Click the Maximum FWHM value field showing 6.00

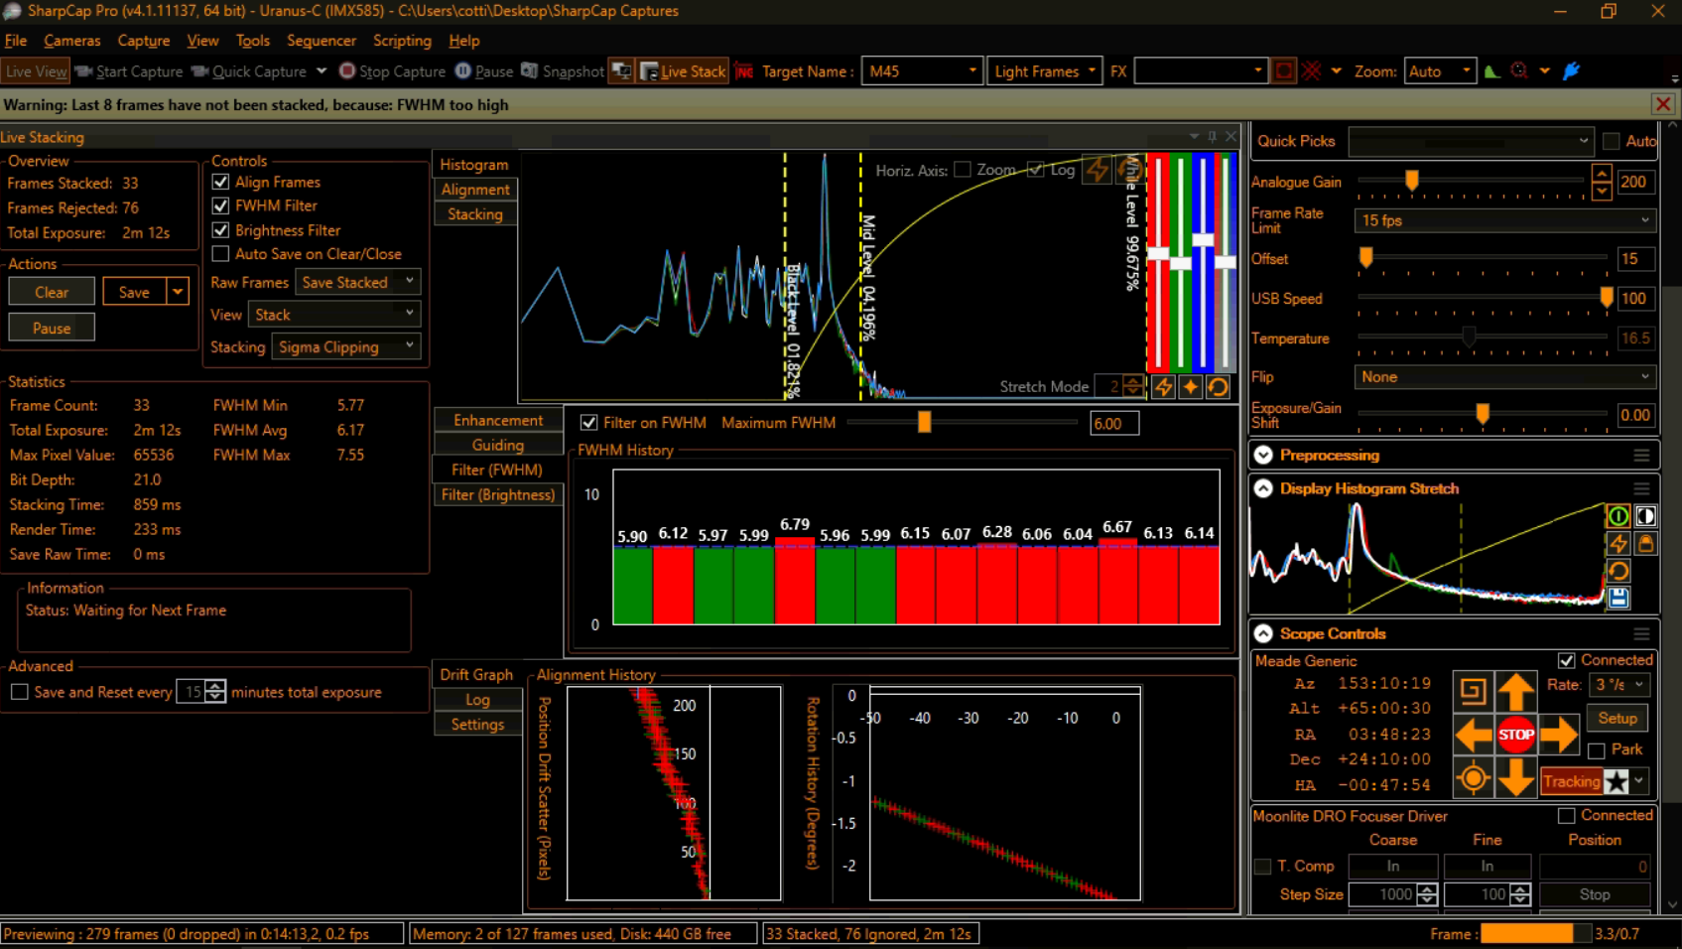(x=1114, y=423)
